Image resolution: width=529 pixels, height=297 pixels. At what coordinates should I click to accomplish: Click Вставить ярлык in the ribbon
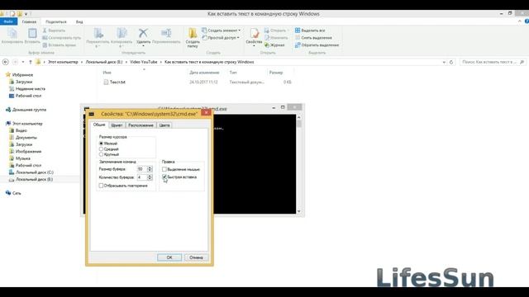pyautogui.click(x=60, y=45)
